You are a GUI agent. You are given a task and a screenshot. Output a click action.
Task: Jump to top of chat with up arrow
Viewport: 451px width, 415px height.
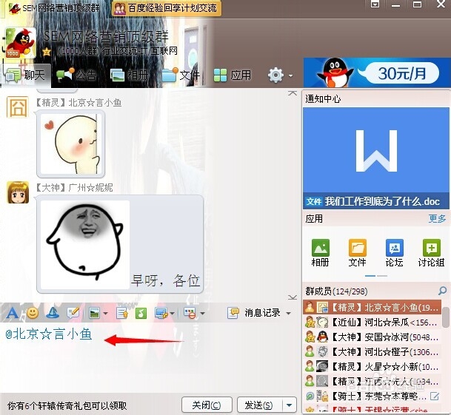pyautogui.click(x=293, y=92)
